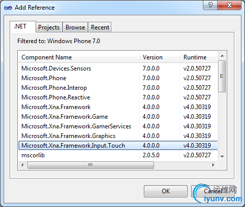The image size is (245, 207).
Task: Select the Microsoft.Phone.Reactive entry
Action: point(118,97)
